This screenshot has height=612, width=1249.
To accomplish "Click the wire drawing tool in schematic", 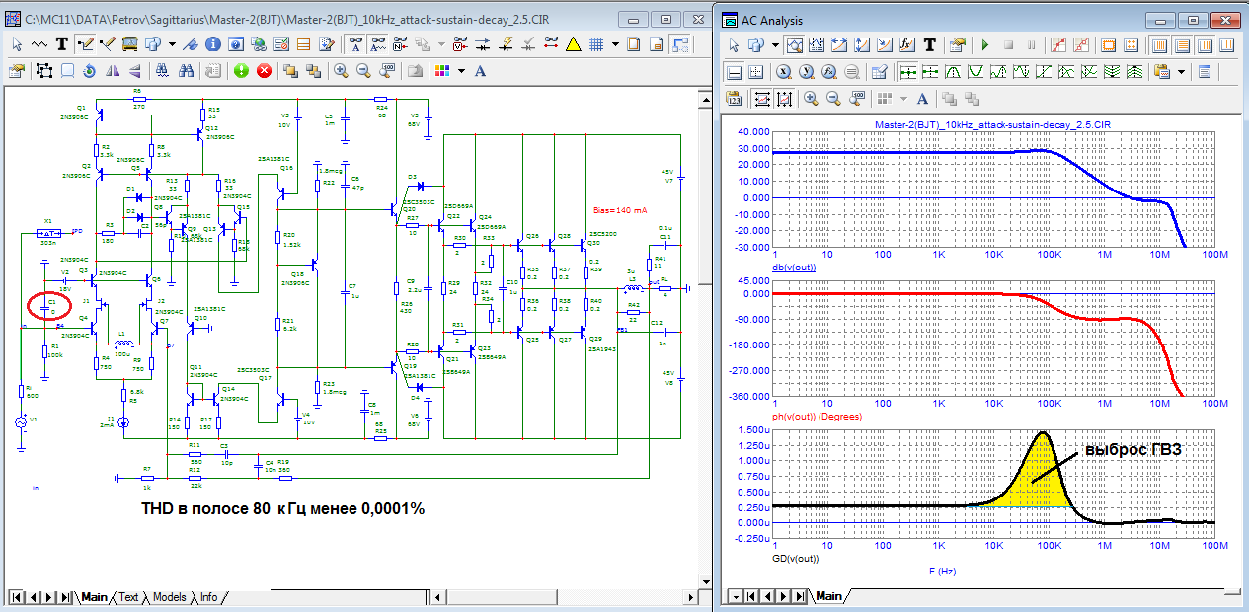I will (85, 44).
